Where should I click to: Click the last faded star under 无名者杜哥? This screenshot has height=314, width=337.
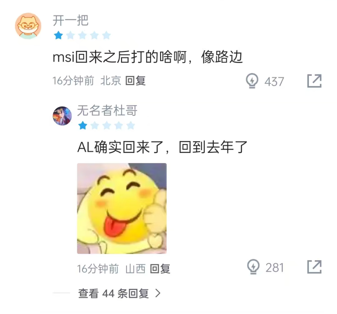tap(131, 125)
